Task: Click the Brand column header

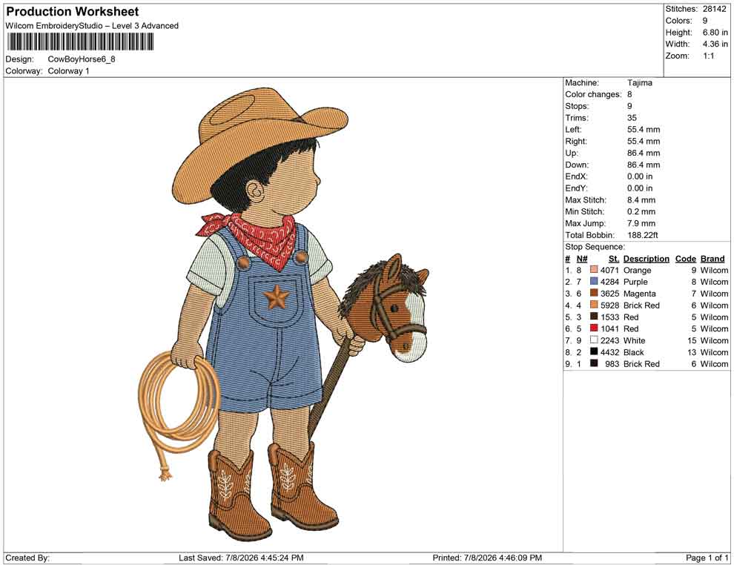Action: point(712,258)
